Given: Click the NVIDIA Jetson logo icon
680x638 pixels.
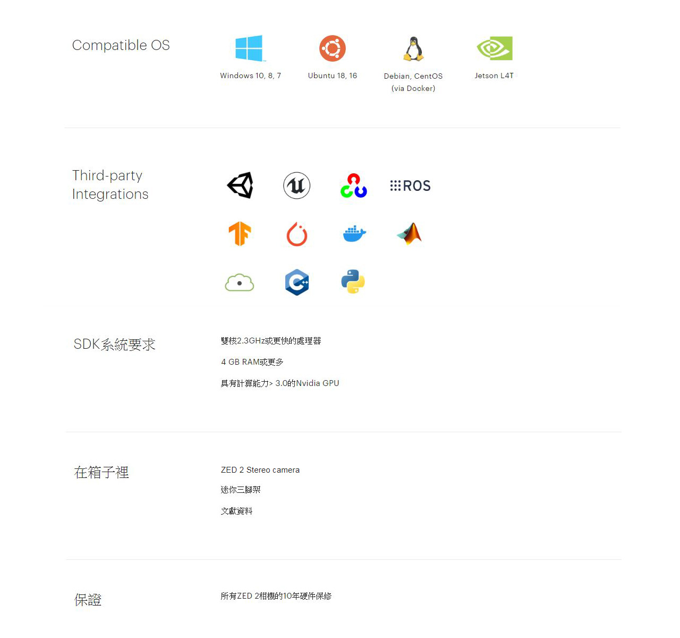Looking at the screenshot, I should coord(495,48).
